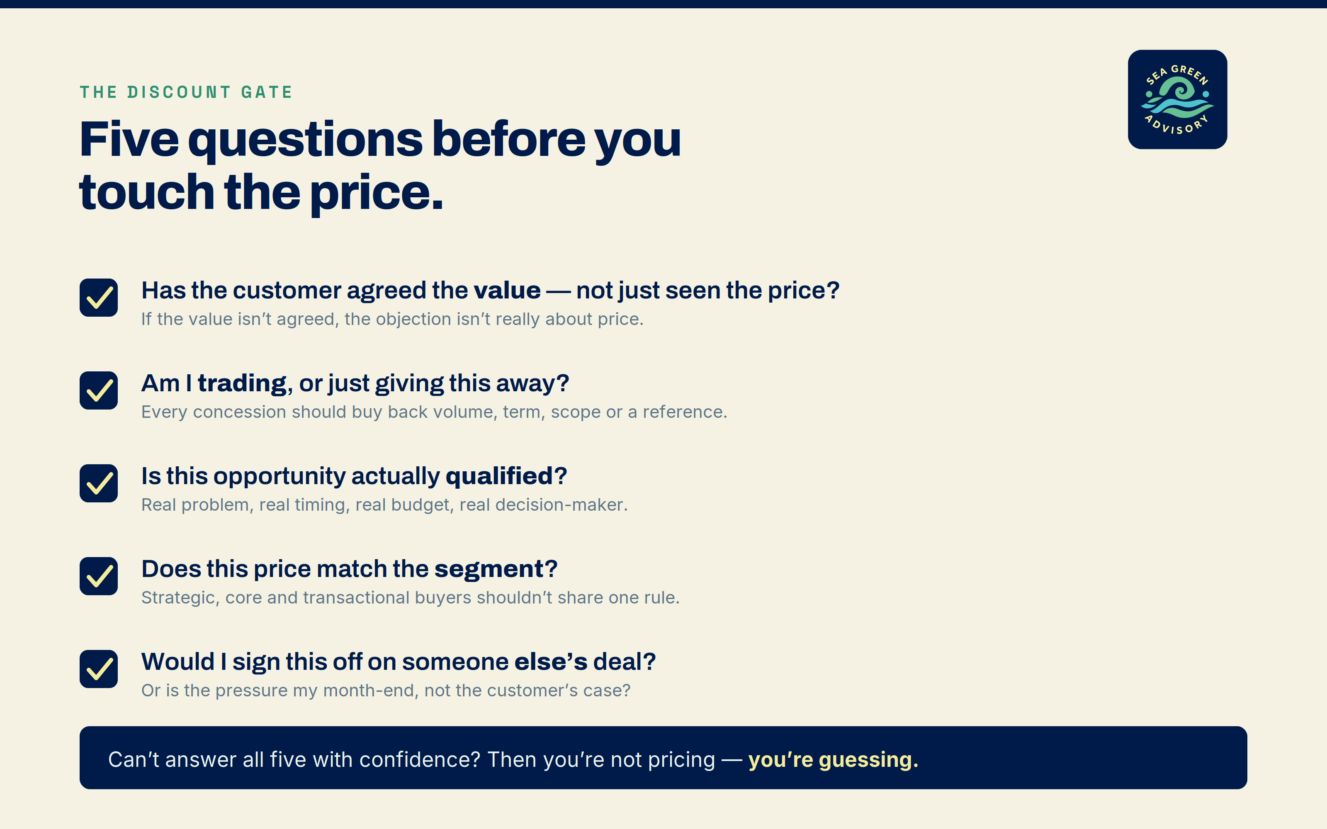The image size is (1327, 829).
Task: Click the wave swirl emblem in logo
Action: (x=1177, y=97)
